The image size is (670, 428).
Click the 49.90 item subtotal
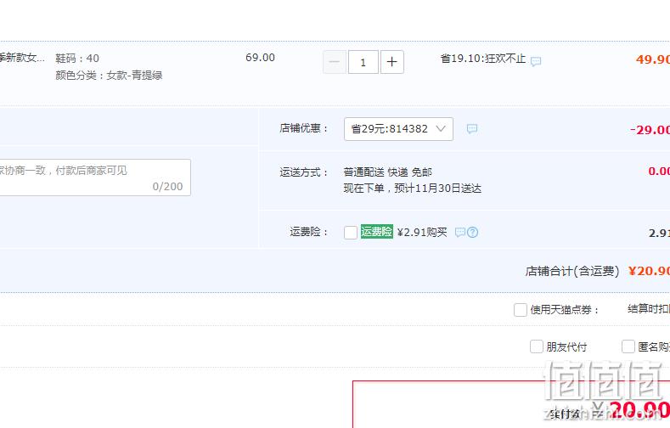pos(653,59)
